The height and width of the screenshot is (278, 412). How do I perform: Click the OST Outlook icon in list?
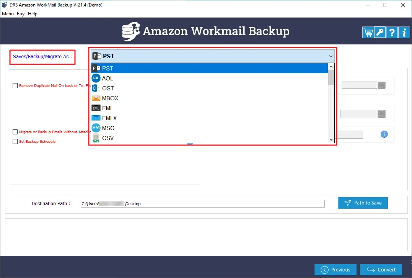[x=96, y=88]
